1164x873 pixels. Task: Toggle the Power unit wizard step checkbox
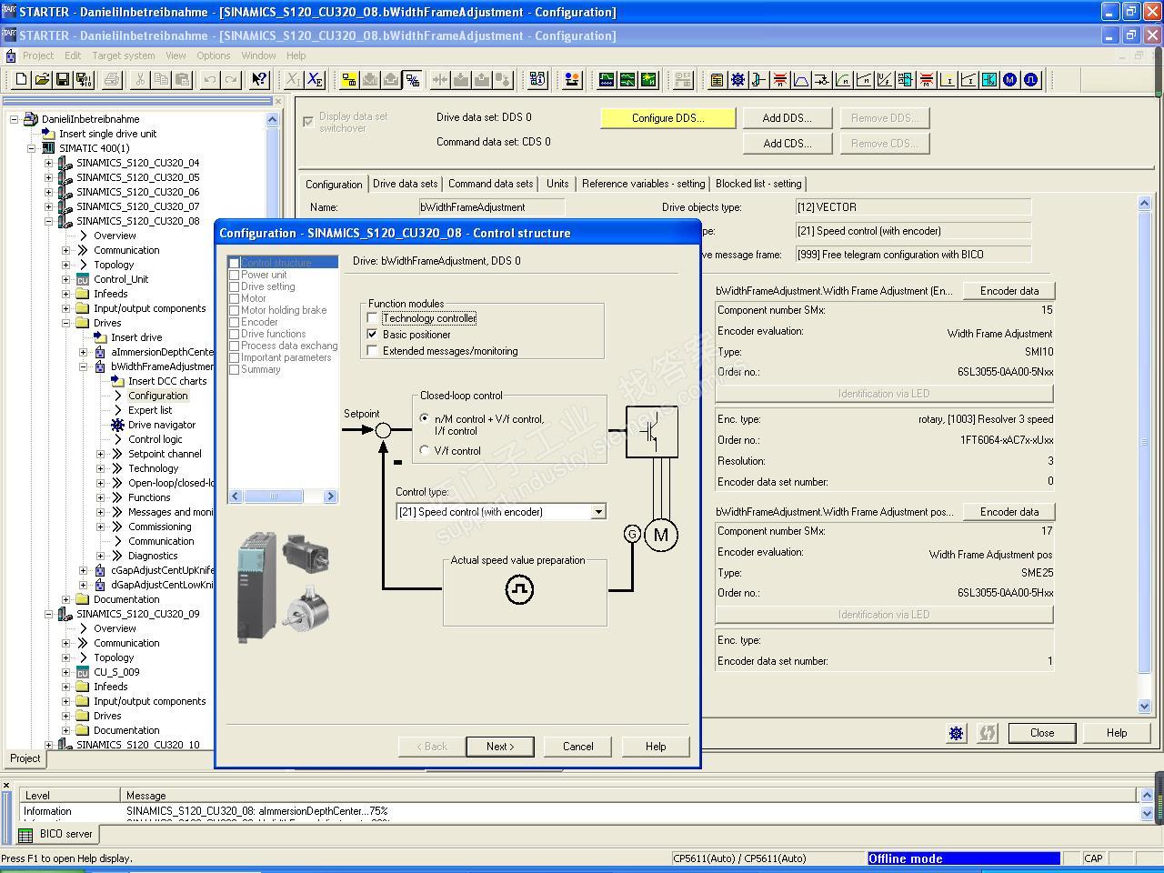[234, 275]
